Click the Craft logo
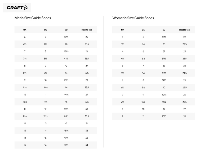Screen dimensions: 212x159 pos(17,8)
